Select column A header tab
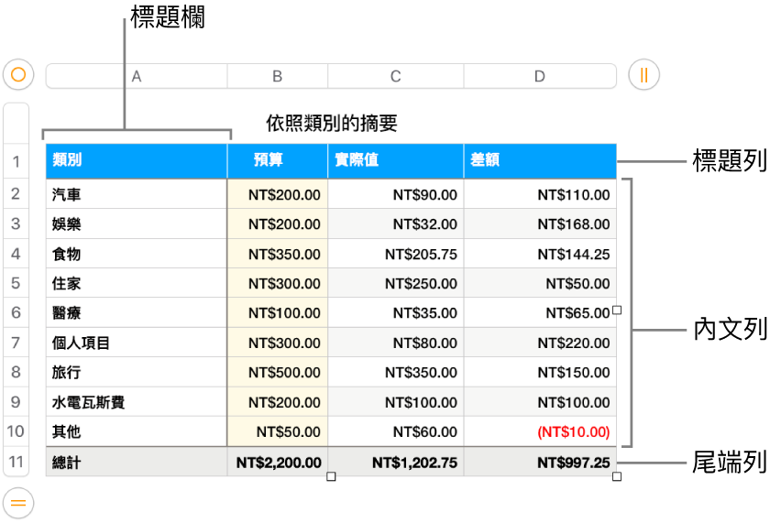 [x=137, y=76]
